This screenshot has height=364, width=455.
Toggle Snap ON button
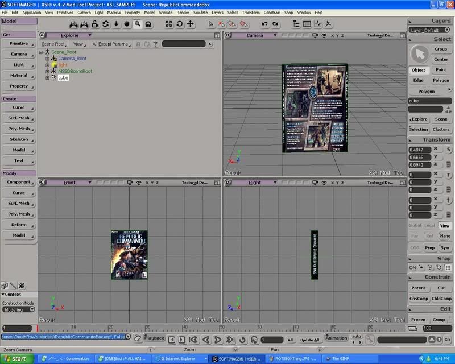(x=412, y=268)
